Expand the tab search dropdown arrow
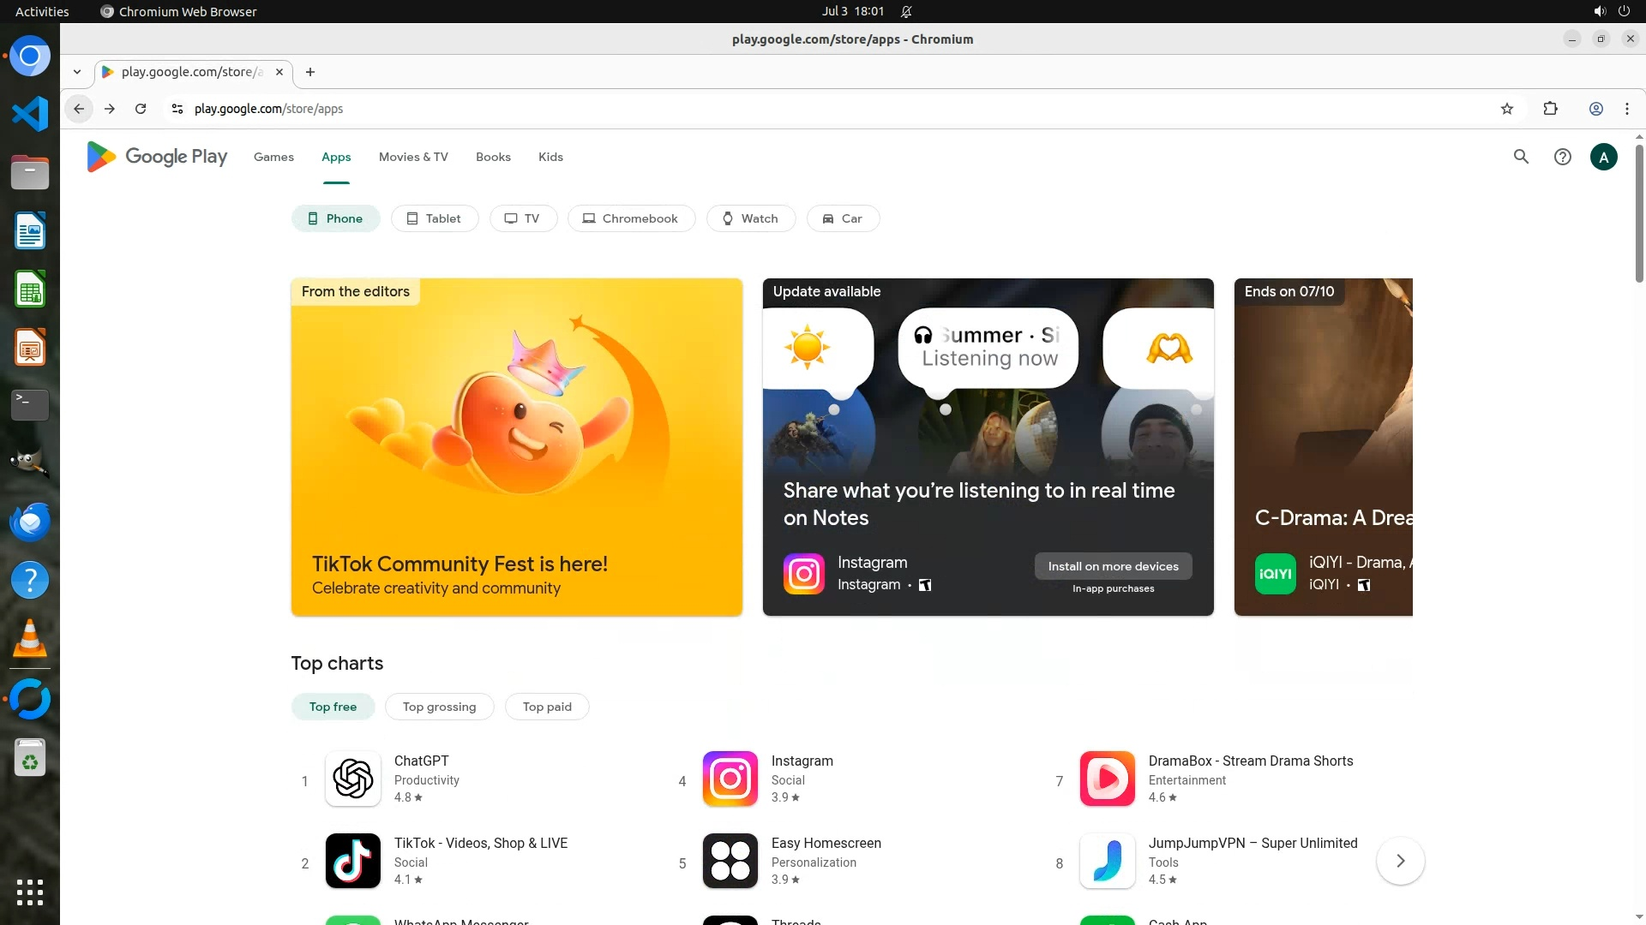Image resolution: width=1646 pixels, height=925 pixels. (77, 72)
